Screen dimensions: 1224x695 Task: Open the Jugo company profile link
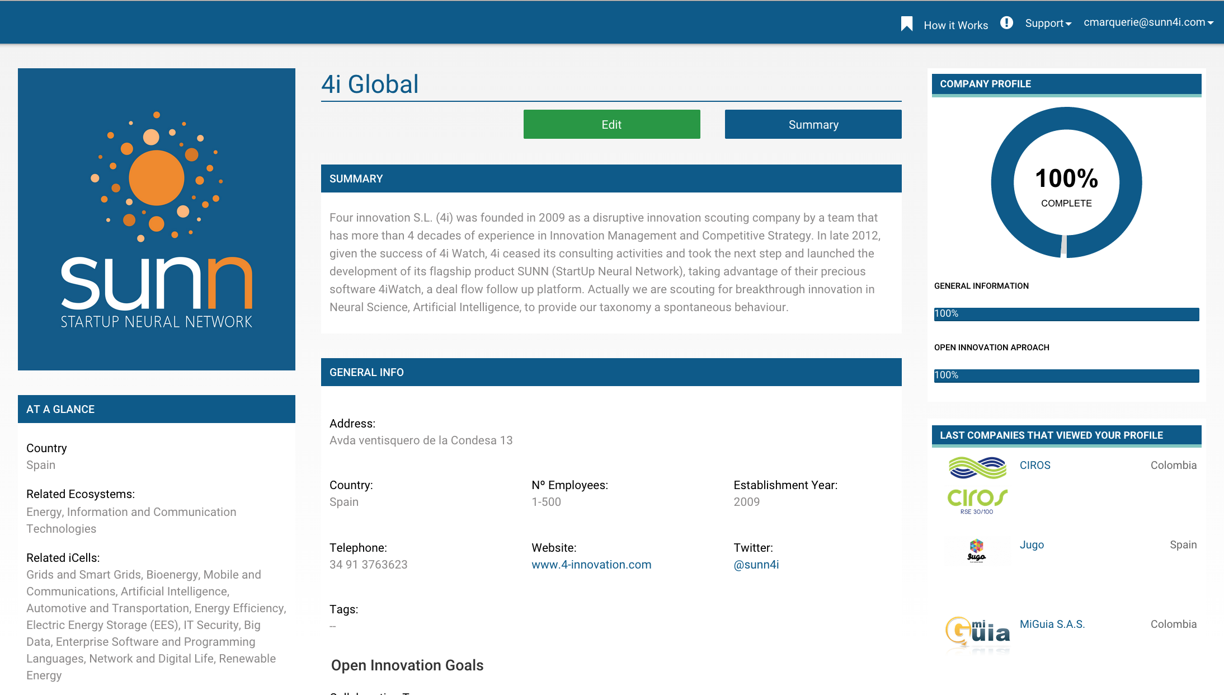[x=1032, y=544]
